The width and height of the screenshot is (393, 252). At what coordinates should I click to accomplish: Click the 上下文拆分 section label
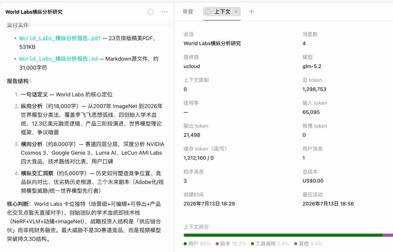196,227
